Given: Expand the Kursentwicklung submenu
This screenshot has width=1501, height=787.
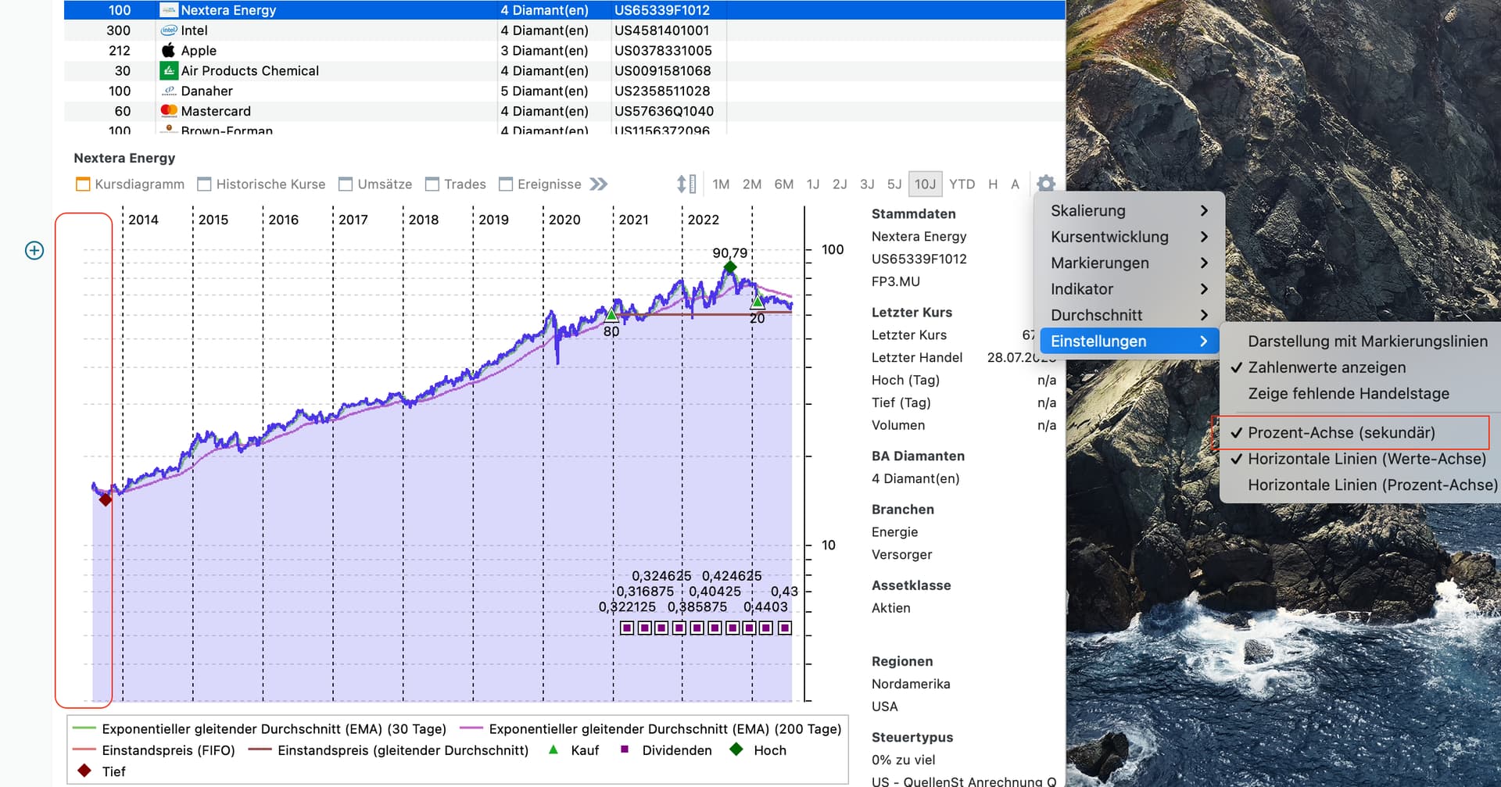Looking at the screenshot, I should (1130, 237).
